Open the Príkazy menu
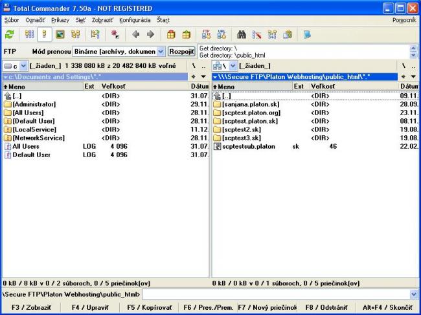Viewport: 421px width, 315px height. [60, 20]
